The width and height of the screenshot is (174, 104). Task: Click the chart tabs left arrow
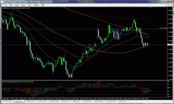pyautogui.click(x=170, y=101)
